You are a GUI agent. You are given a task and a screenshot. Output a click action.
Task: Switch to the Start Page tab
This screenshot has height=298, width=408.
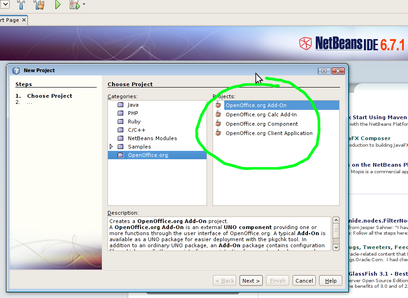(10, 20)
